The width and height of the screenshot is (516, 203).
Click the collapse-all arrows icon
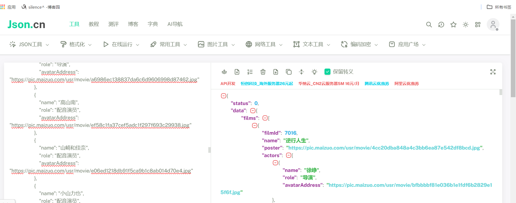pyautogui.click(x=301, y=72)
